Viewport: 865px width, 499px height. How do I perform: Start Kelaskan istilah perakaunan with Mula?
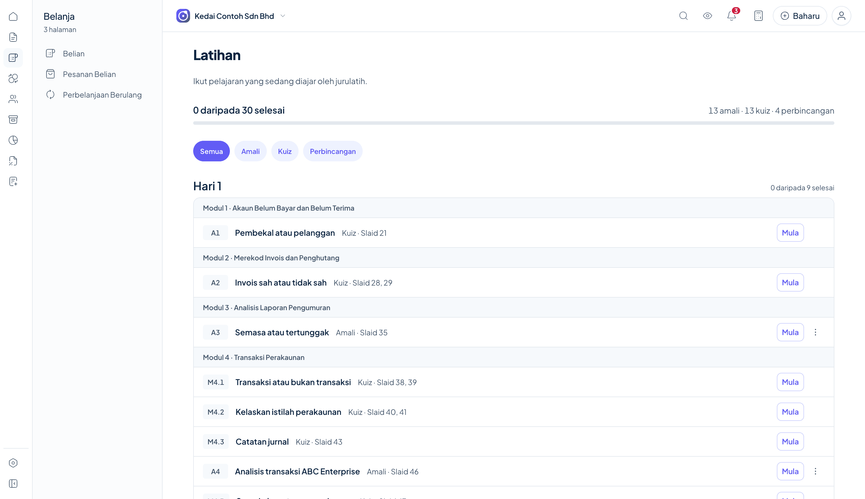click(790, 412)
